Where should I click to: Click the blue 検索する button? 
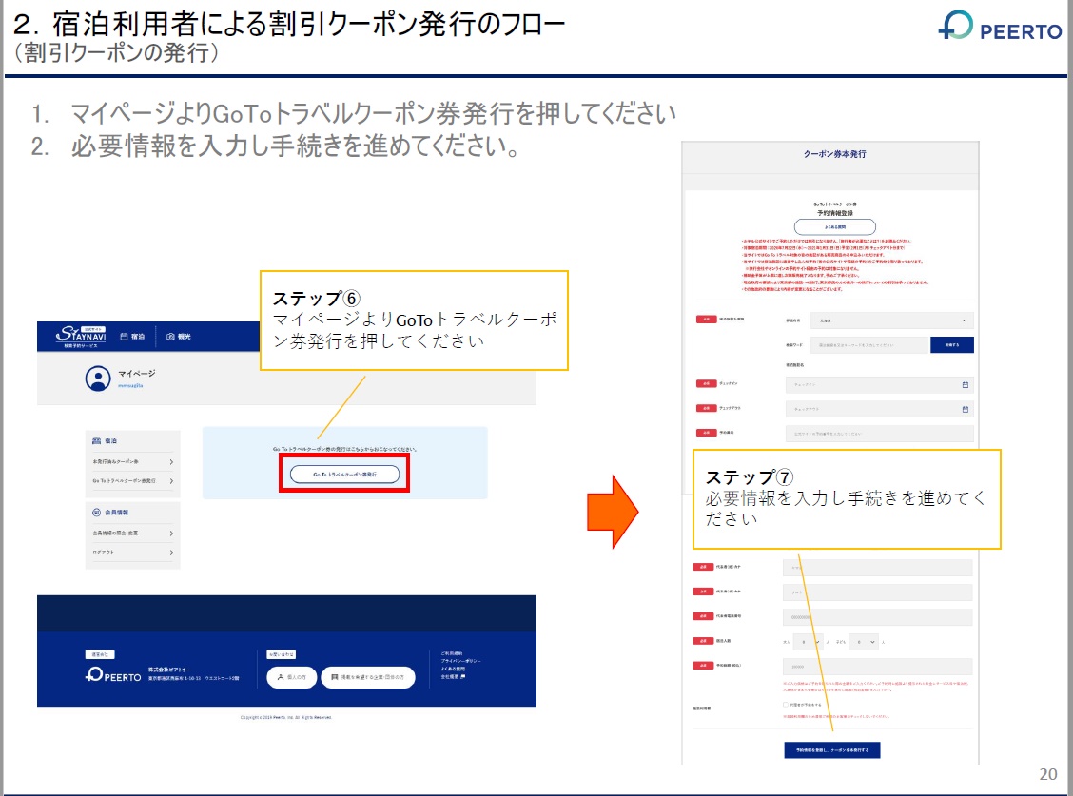point(952,345)
